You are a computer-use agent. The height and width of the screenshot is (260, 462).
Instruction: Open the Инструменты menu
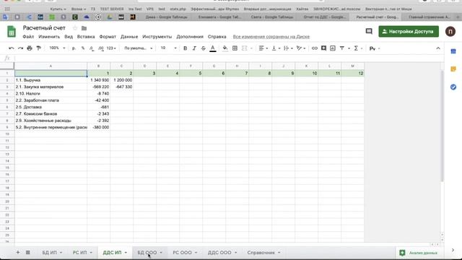157,37
